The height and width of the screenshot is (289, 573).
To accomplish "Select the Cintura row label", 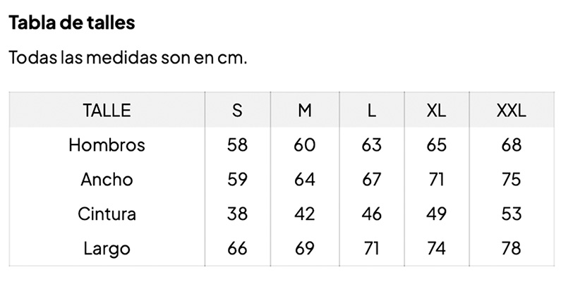I will (x=107, y=214).
